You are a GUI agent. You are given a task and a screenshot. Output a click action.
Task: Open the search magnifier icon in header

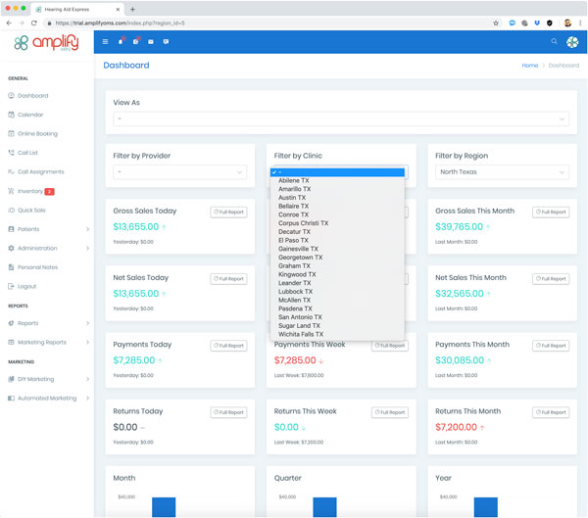[x=554, y=42]
